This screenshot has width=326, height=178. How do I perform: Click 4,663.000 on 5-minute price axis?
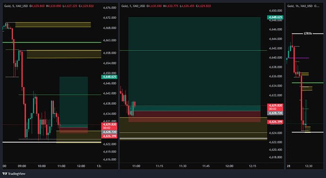pyautogui.click(x=110, y=40)
